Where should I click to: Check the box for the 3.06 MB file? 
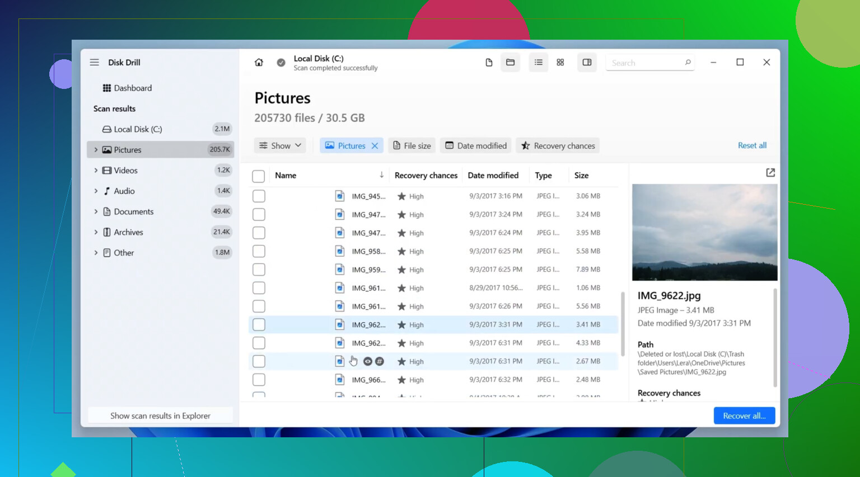259,196
